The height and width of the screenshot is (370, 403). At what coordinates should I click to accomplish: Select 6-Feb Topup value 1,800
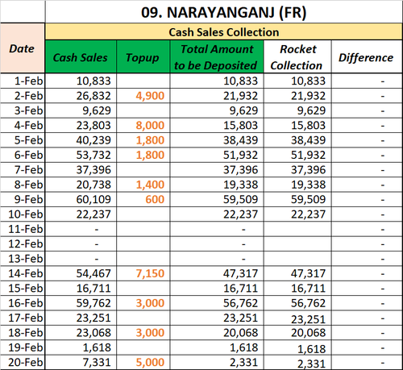tap(143, 155)
